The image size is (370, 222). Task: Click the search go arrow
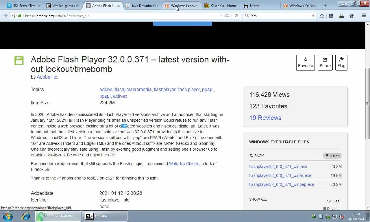[x=313, y=16]
